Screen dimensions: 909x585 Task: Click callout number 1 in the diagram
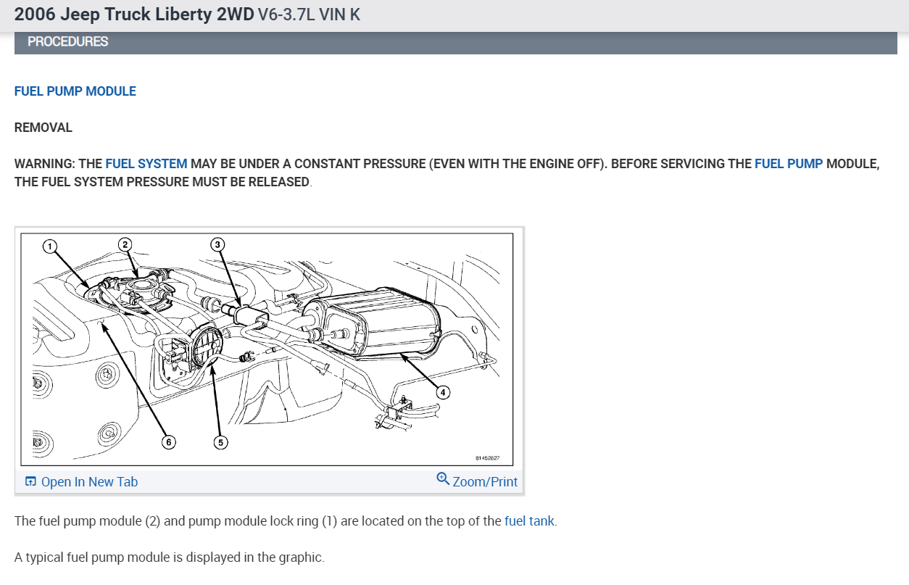tap(49, 246)
